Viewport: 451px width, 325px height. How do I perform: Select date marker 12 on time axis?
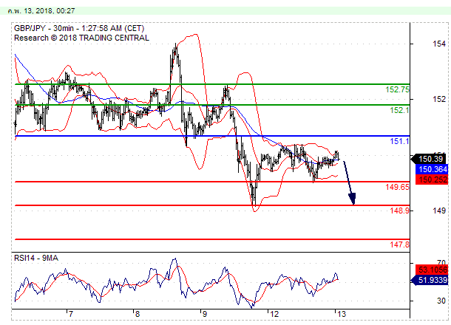[274, 314]
